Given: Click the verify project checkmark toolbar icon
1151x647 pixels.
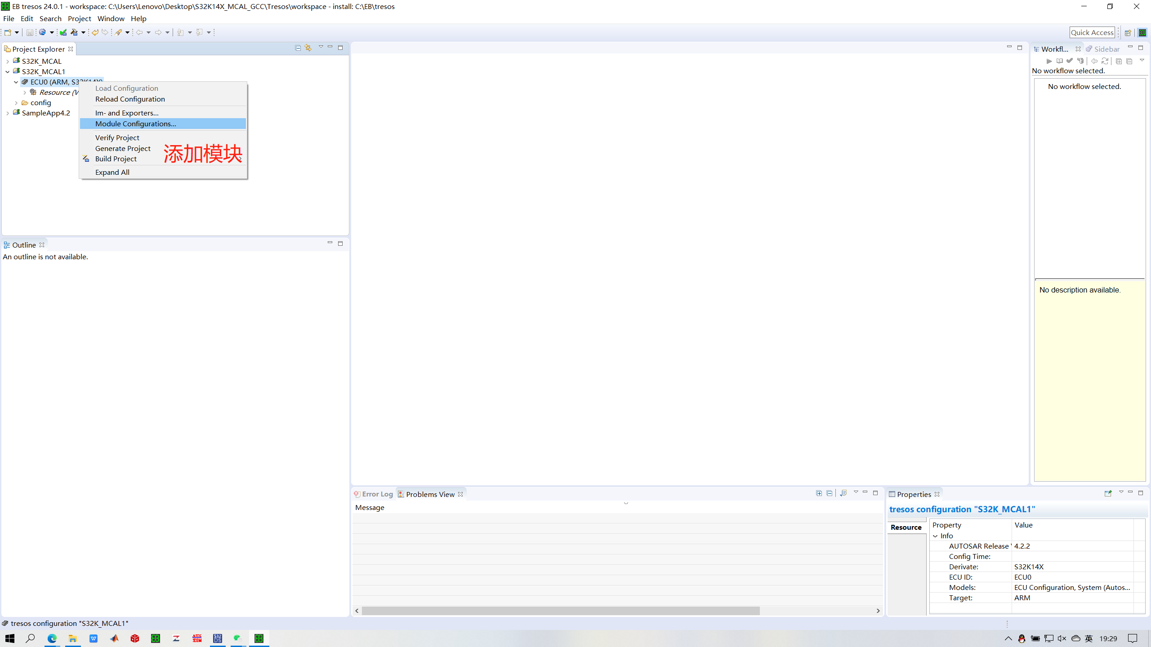Looking at the screenshot, I should [63, 32].
